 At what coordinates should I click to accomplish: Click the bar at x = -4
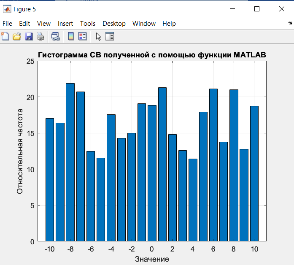click(x=111, y=178)
